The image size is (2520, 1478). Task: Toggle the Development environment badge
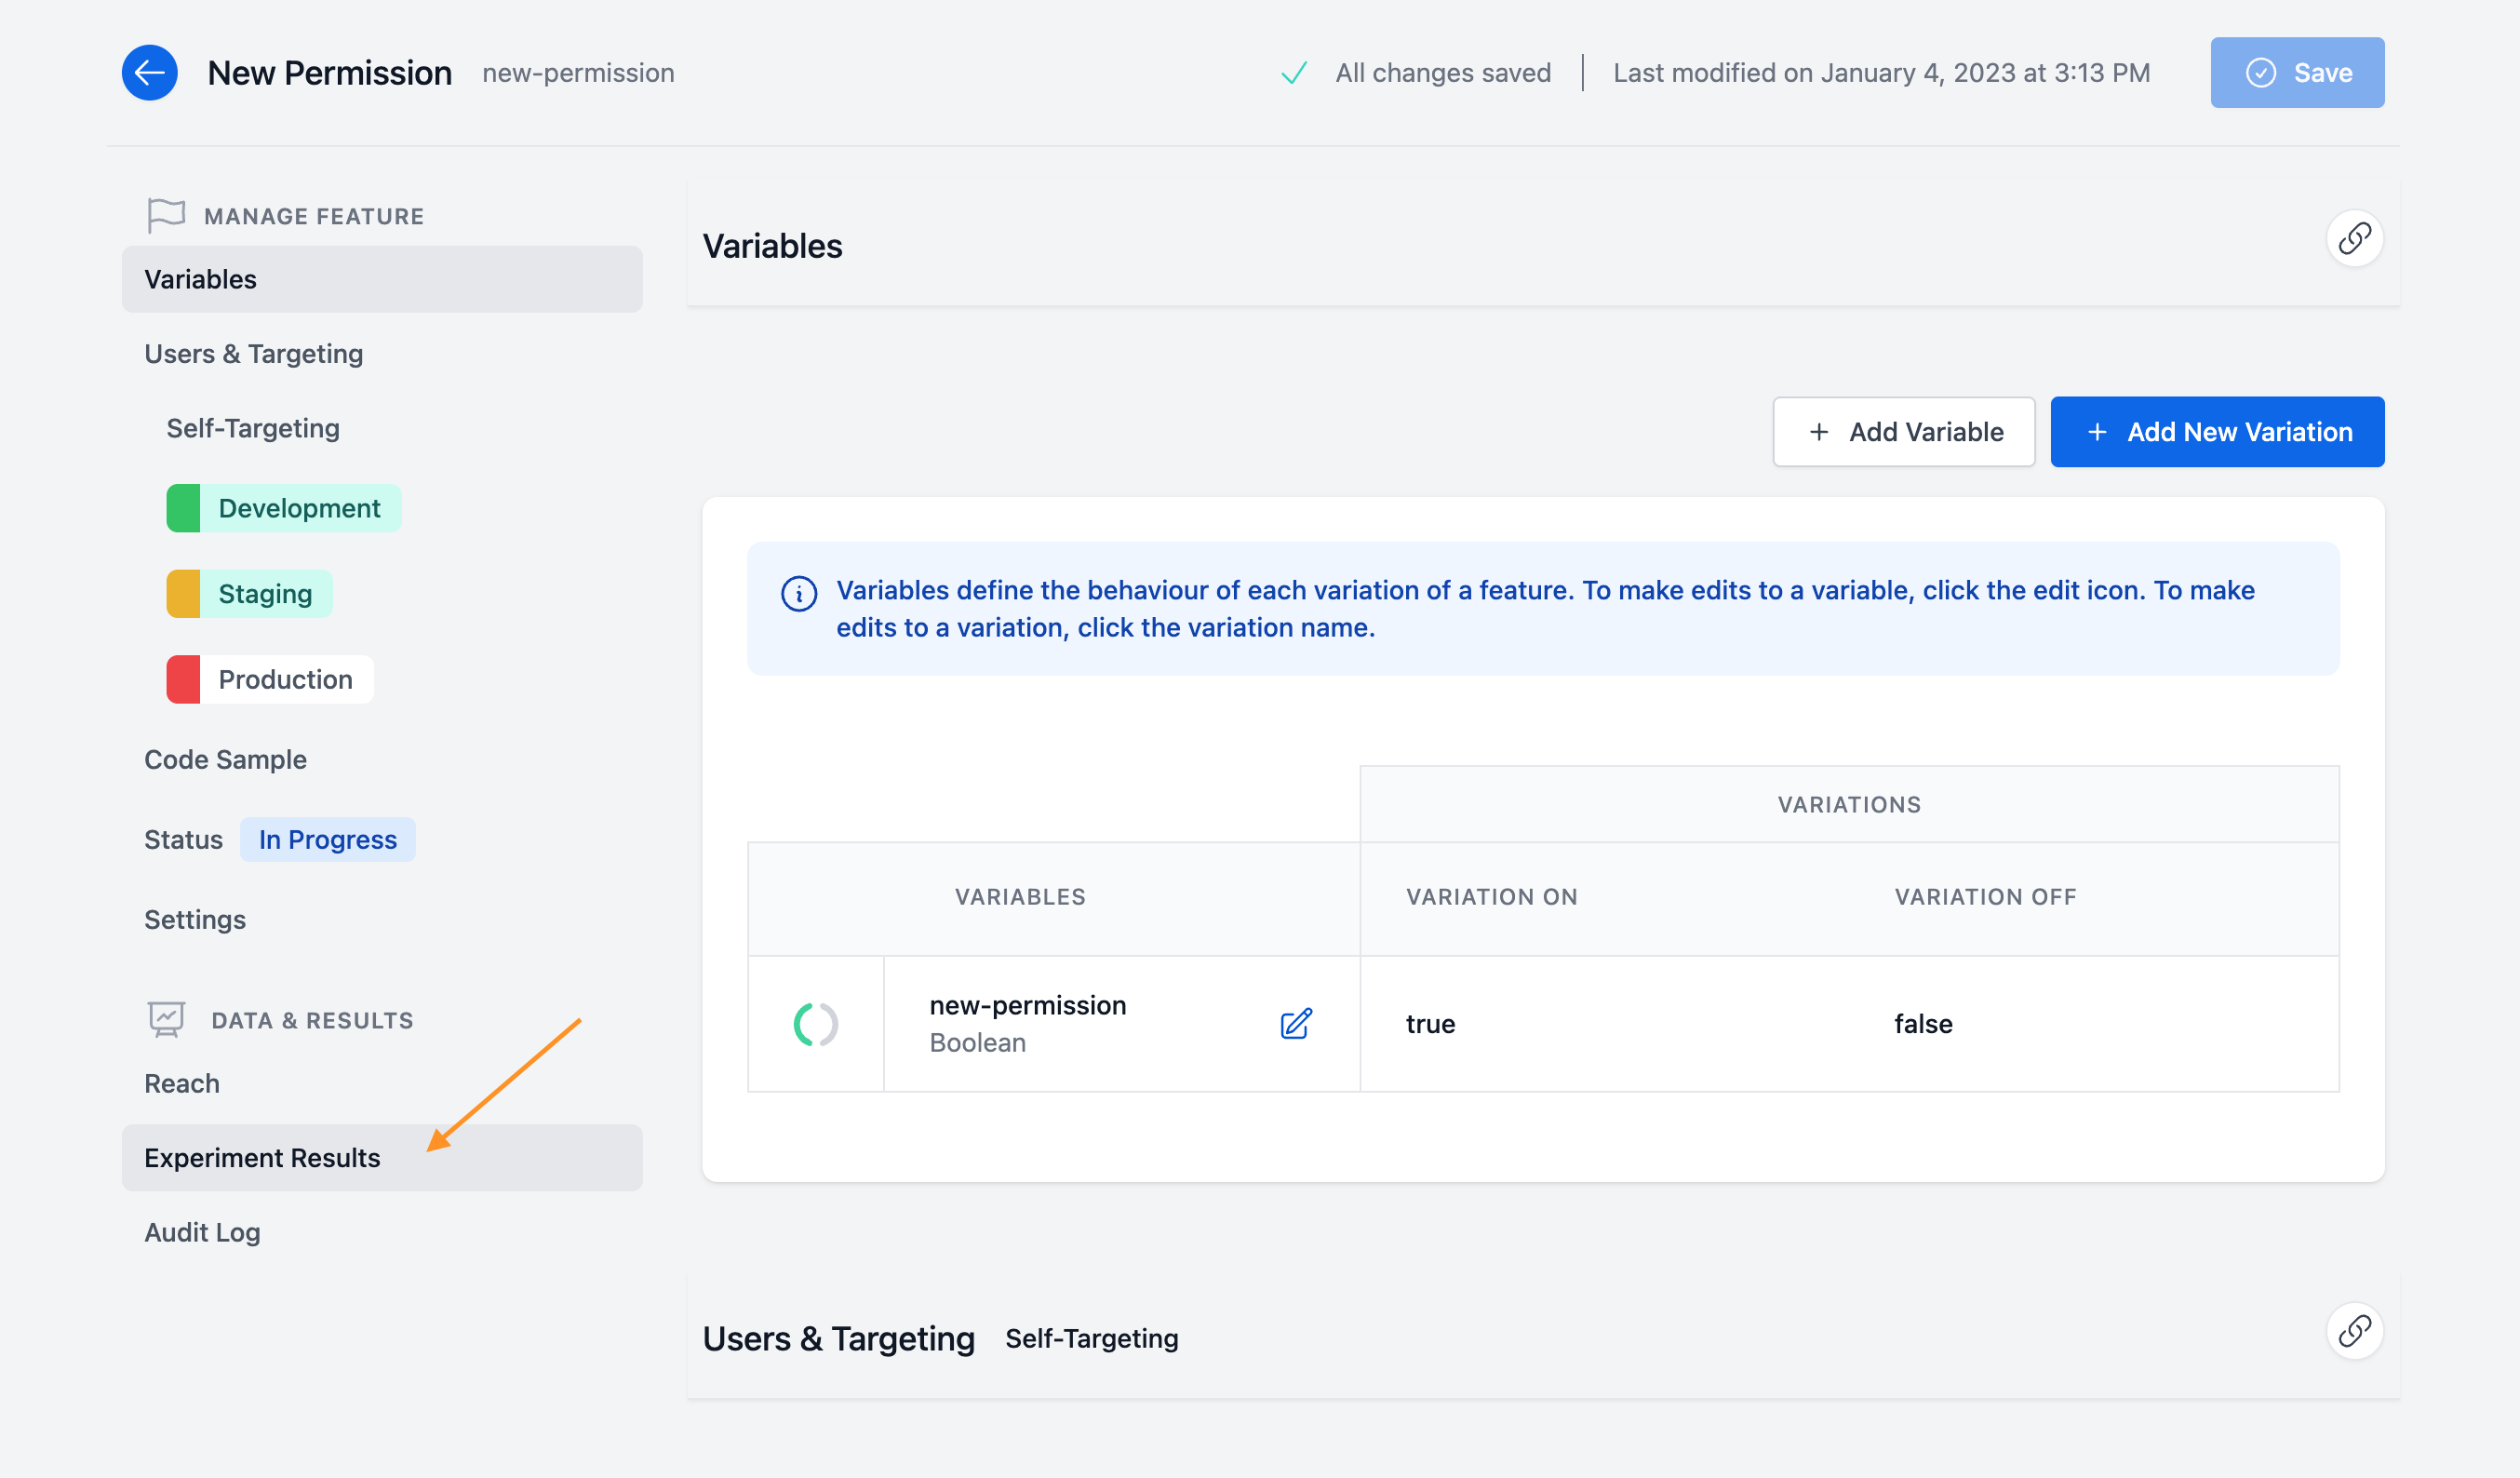pyautogui.click(x=283, y=507)
